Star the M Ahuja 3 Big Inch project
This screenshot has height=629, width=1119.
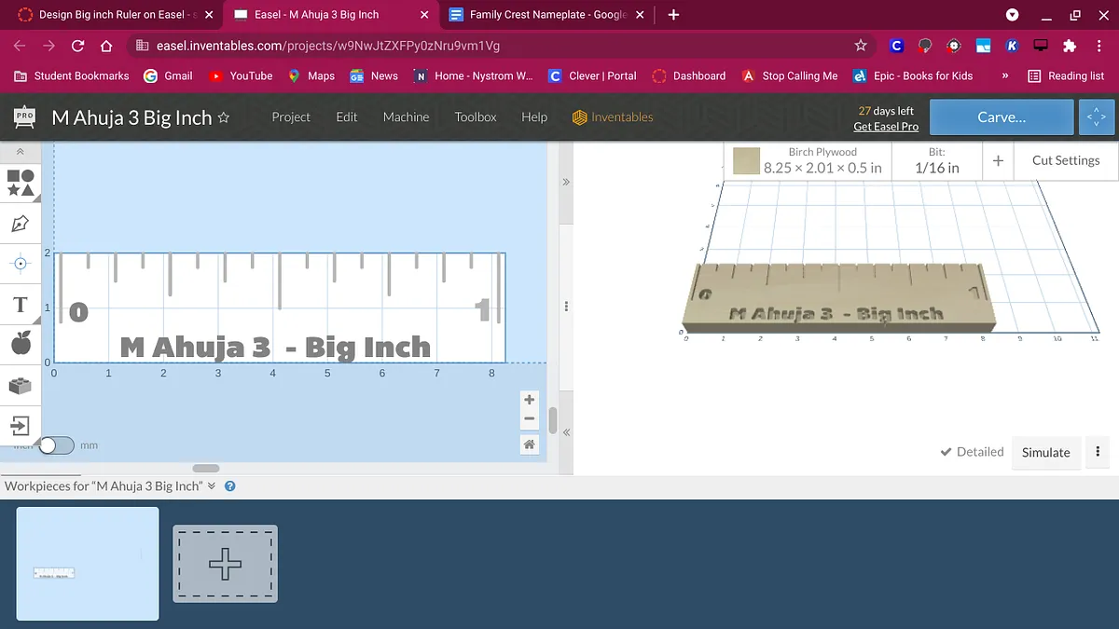click(x=224, y=118)
